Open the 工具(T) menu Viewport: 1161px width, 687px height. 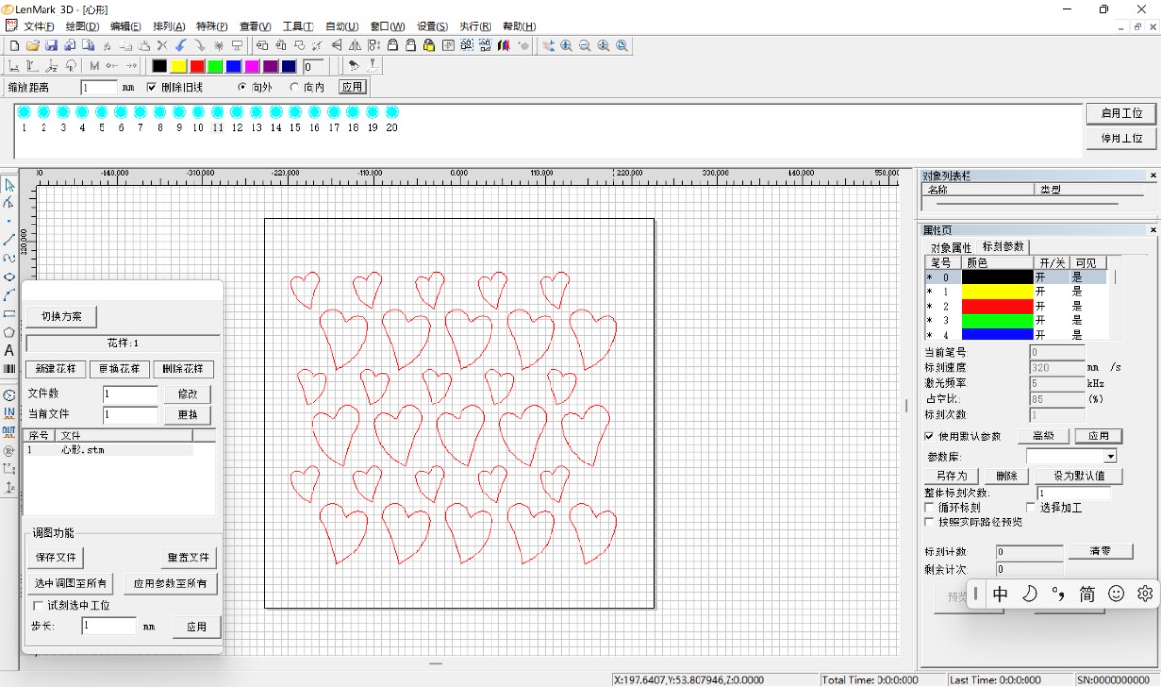point(297,26)
